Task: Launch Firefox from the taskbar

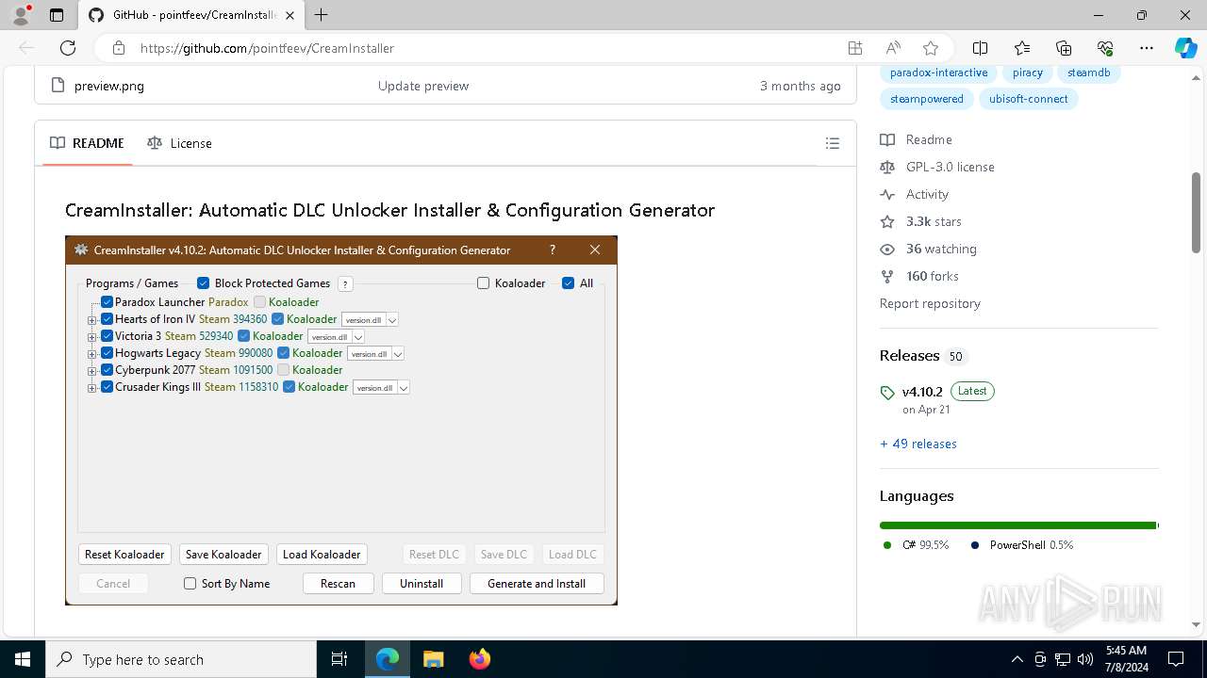Action: point(480,659)
